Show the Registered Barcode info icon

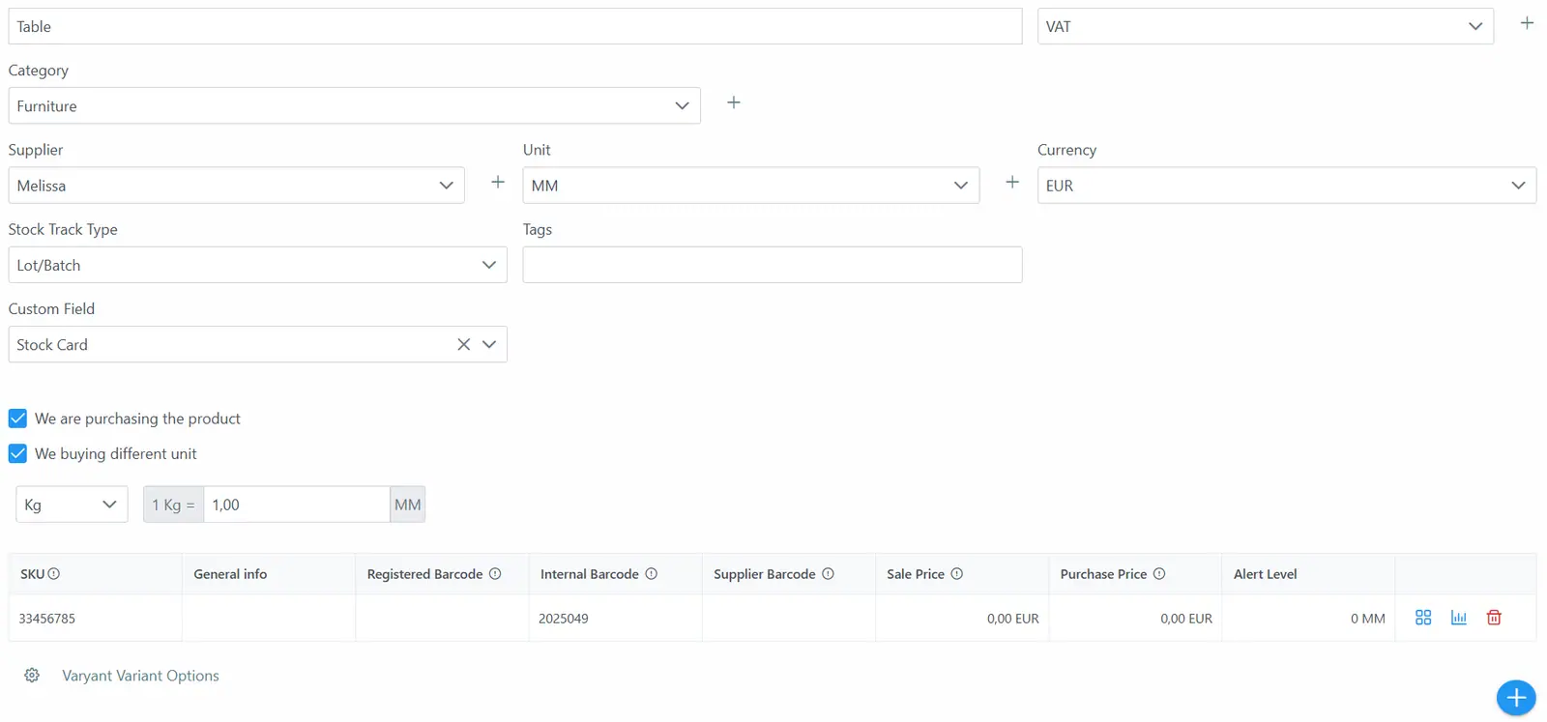[x=495, y=574]
